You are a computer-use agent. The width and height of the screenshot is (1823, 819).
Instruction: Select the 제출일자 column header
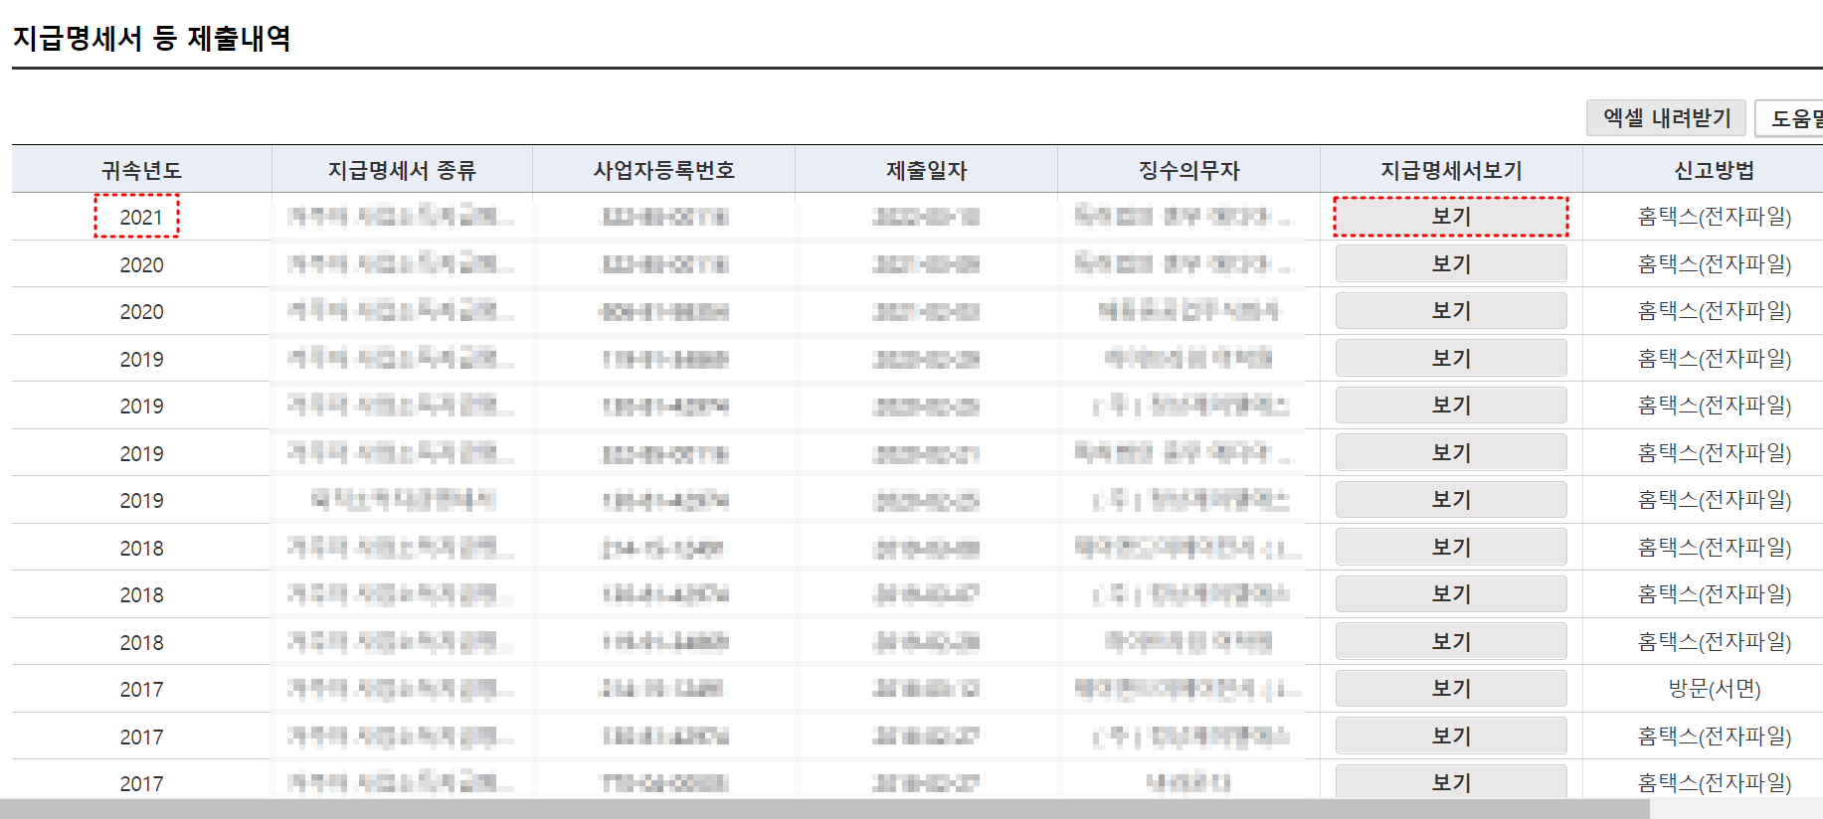926,170
